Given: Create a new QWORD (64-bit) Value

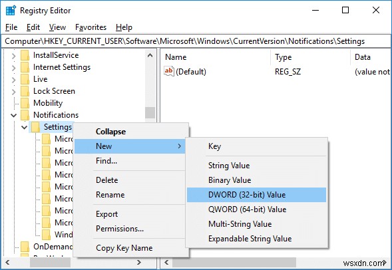Looking at the screenshot, I should tap(256, 209).
